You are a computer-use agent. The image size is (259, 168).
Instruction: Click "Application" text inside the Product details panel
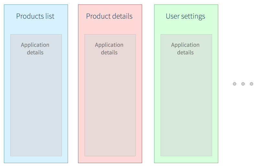(x=109, y=45)
